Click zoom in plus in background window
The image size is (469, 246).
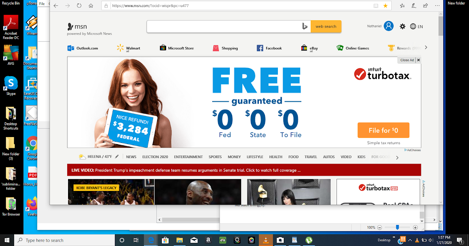[415, 227]
